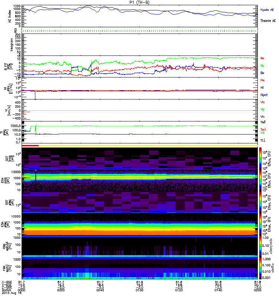
Task: Click the red Te perpendicular legend label
Action: click(263, 129)
